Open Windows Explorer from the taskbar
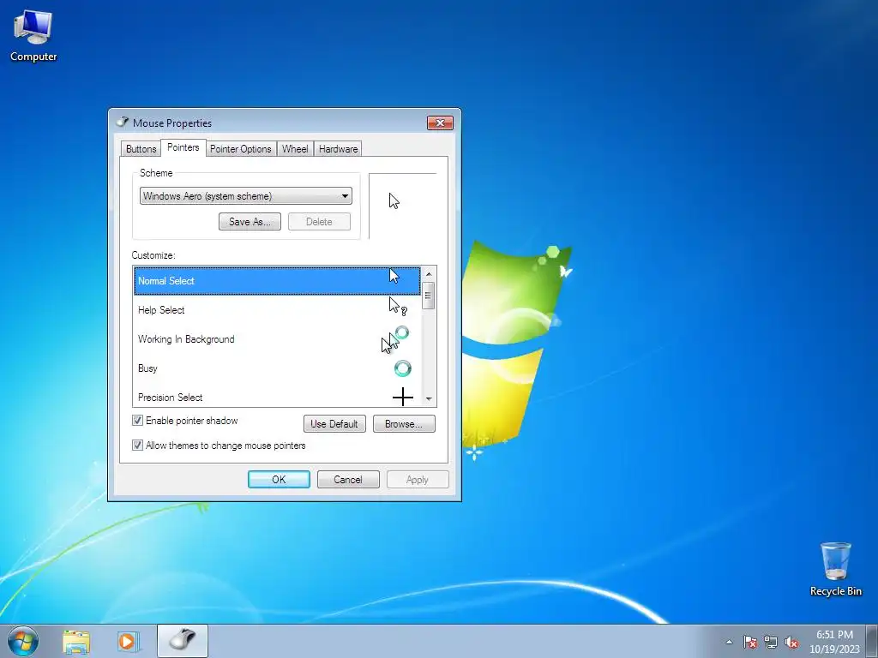The image size is (878, 658). coord(76,642)
